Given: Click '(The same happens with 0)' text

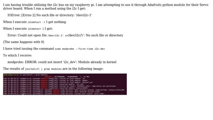Looking at the screenshot, I should (x=24, y=42).
